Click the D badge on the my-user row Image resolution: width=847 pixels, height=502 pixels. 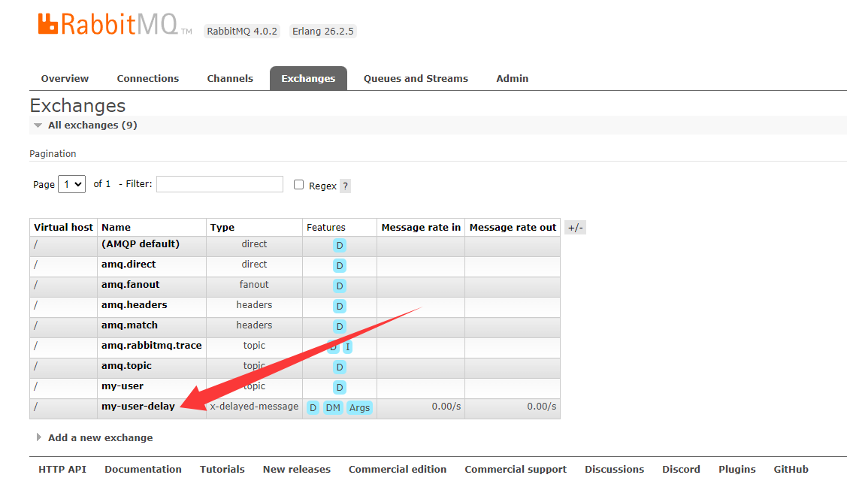340,387
